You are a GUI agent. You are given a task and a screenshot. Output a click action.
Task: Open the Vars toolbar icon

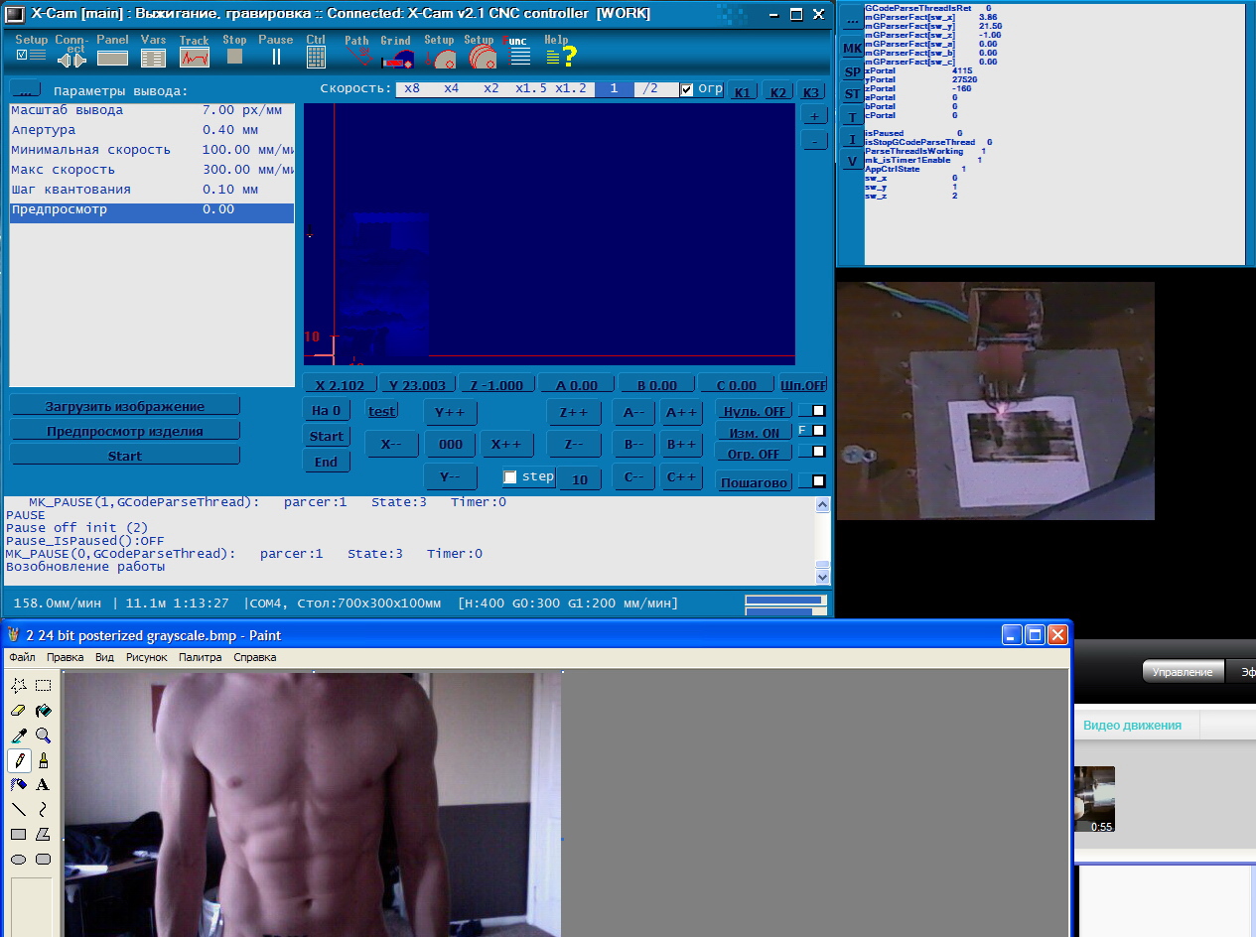tap(153, 52)
